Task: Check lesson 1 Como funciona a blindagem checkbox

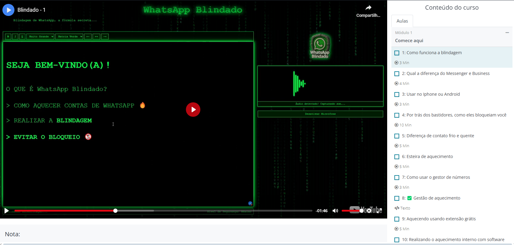Action: (x=397, y=53)
